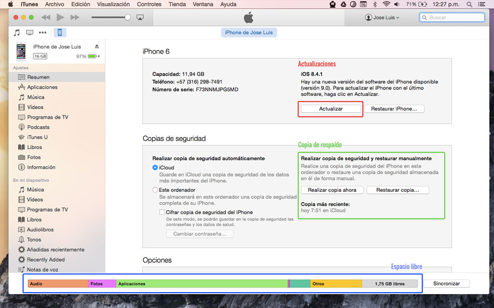Select the iPhone device button in the toolbar
This screenshot has width=494, height=308.
tap(59, 32)
